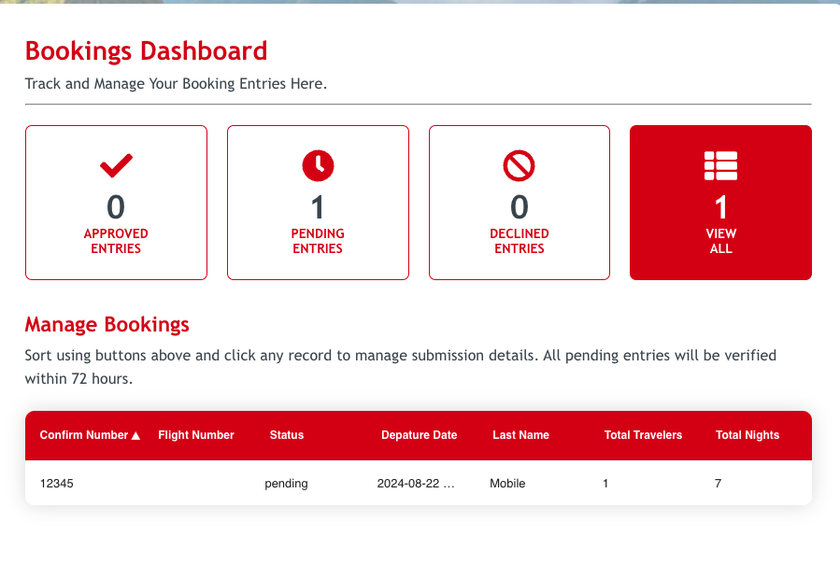Filter by Declined Entries label

[x=520, y=241]
